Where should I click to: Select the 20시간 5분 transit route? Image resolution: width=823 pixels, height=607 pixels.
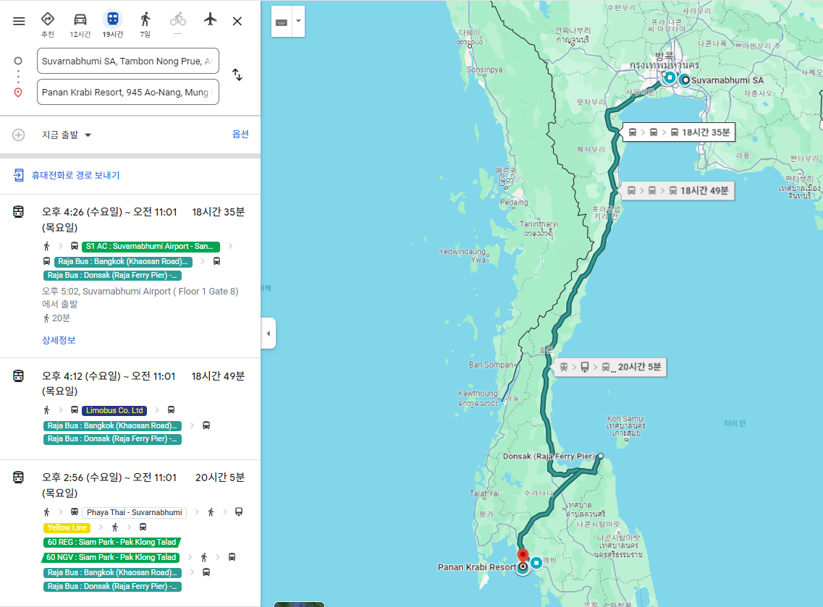point(130,532)
